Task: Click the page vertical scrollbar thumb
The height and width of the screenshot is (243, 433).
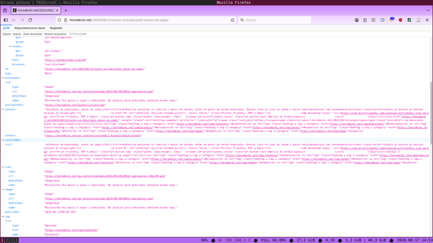Action: pyautogui.click(x=432, y=113)
